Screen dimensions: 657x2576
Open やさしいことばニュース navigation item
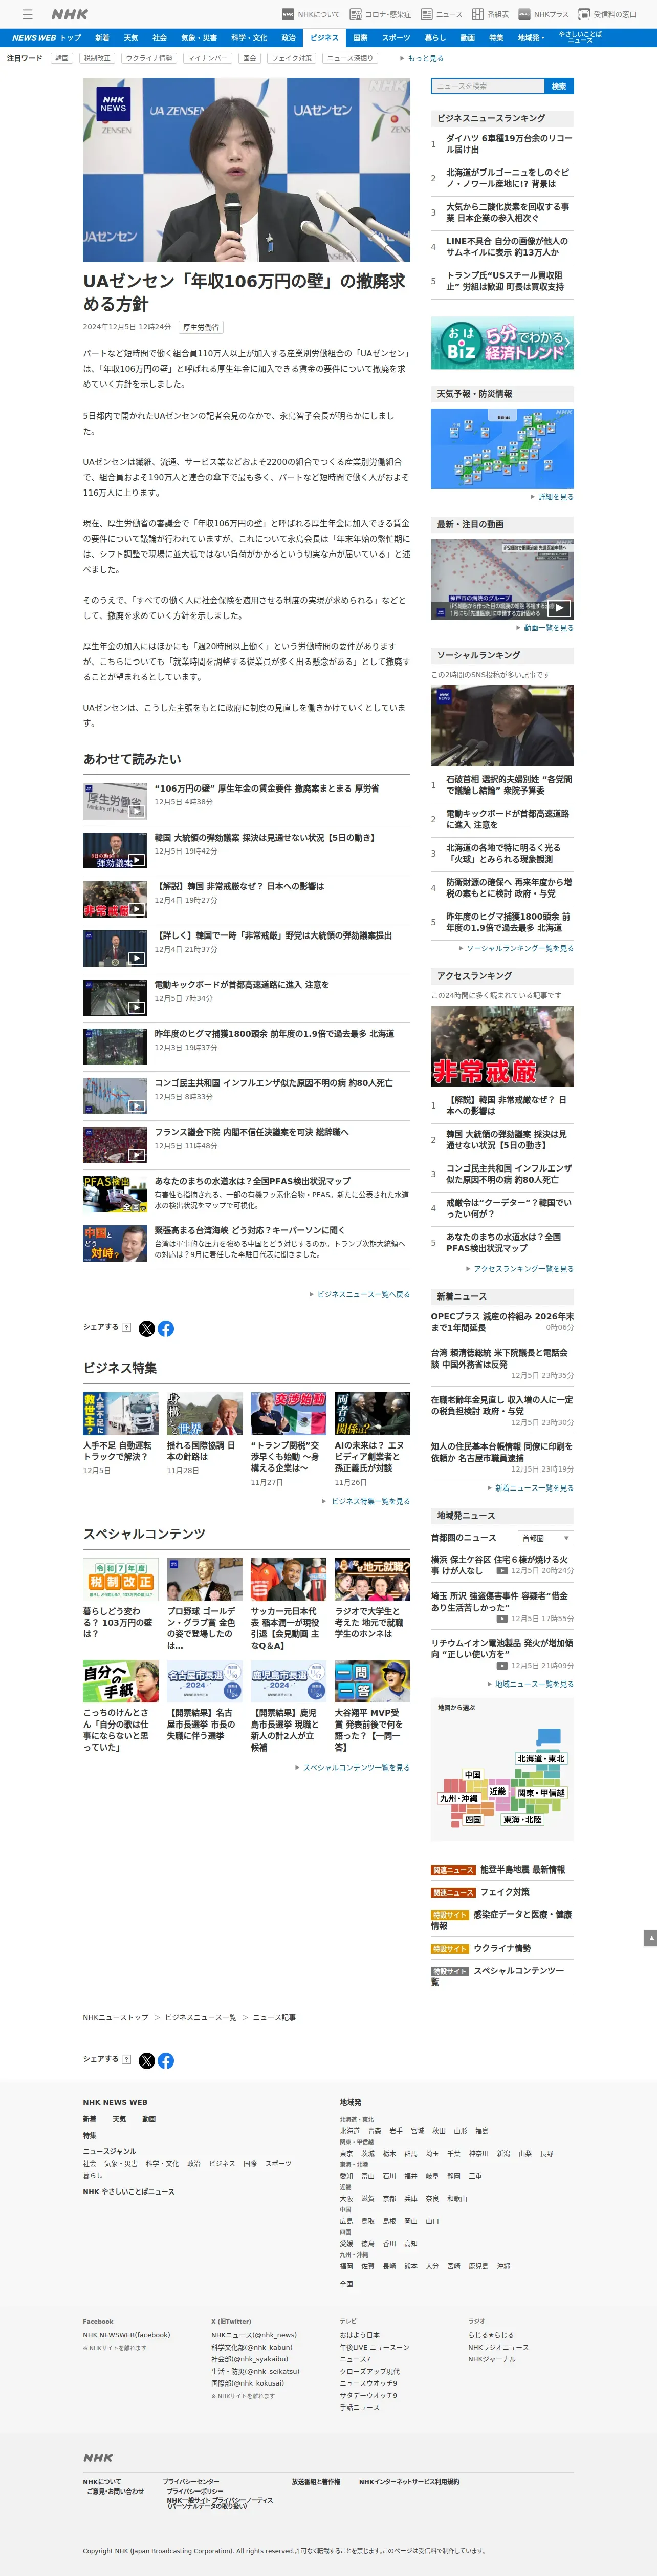tap(580, 37)
